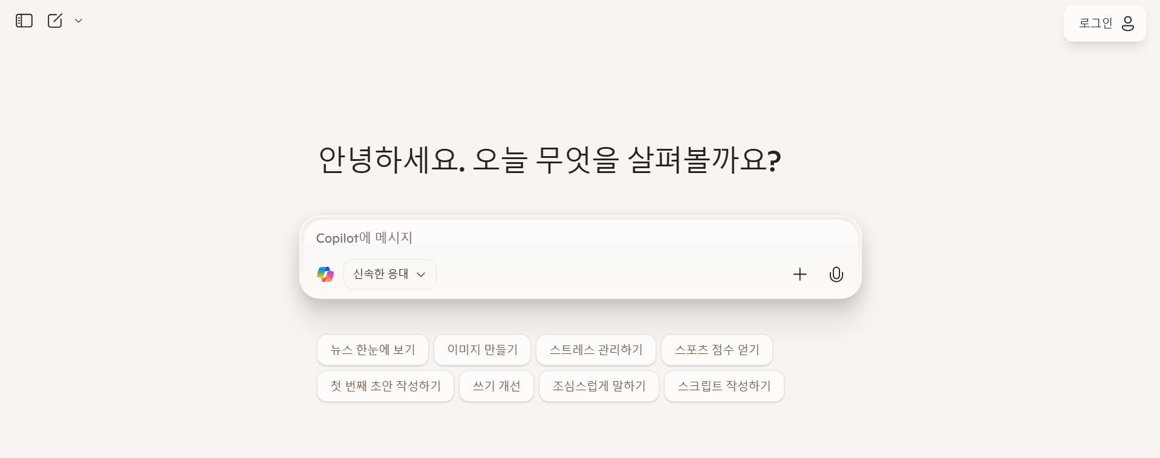Select the 뉴스 한눈에 보기 suggestion

[x=373, y=350]
